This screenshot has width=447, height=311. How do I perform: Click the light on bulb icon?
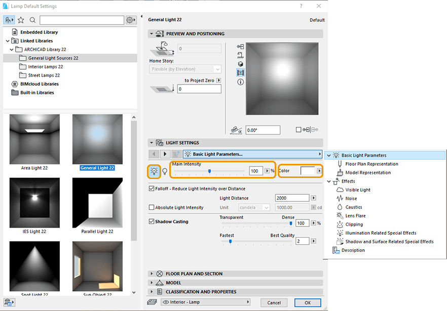(x=154, y=171)
